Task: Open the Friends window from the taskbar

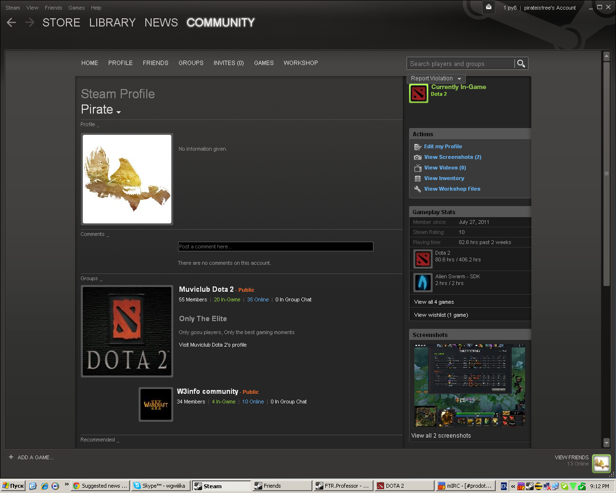Action: coord(282,486)
